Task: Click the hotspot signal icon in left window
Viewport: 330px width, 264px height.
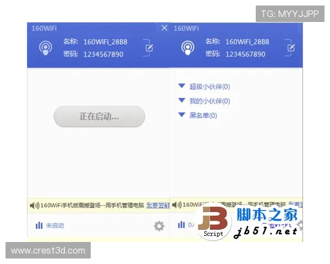Action: pos(46,48)
